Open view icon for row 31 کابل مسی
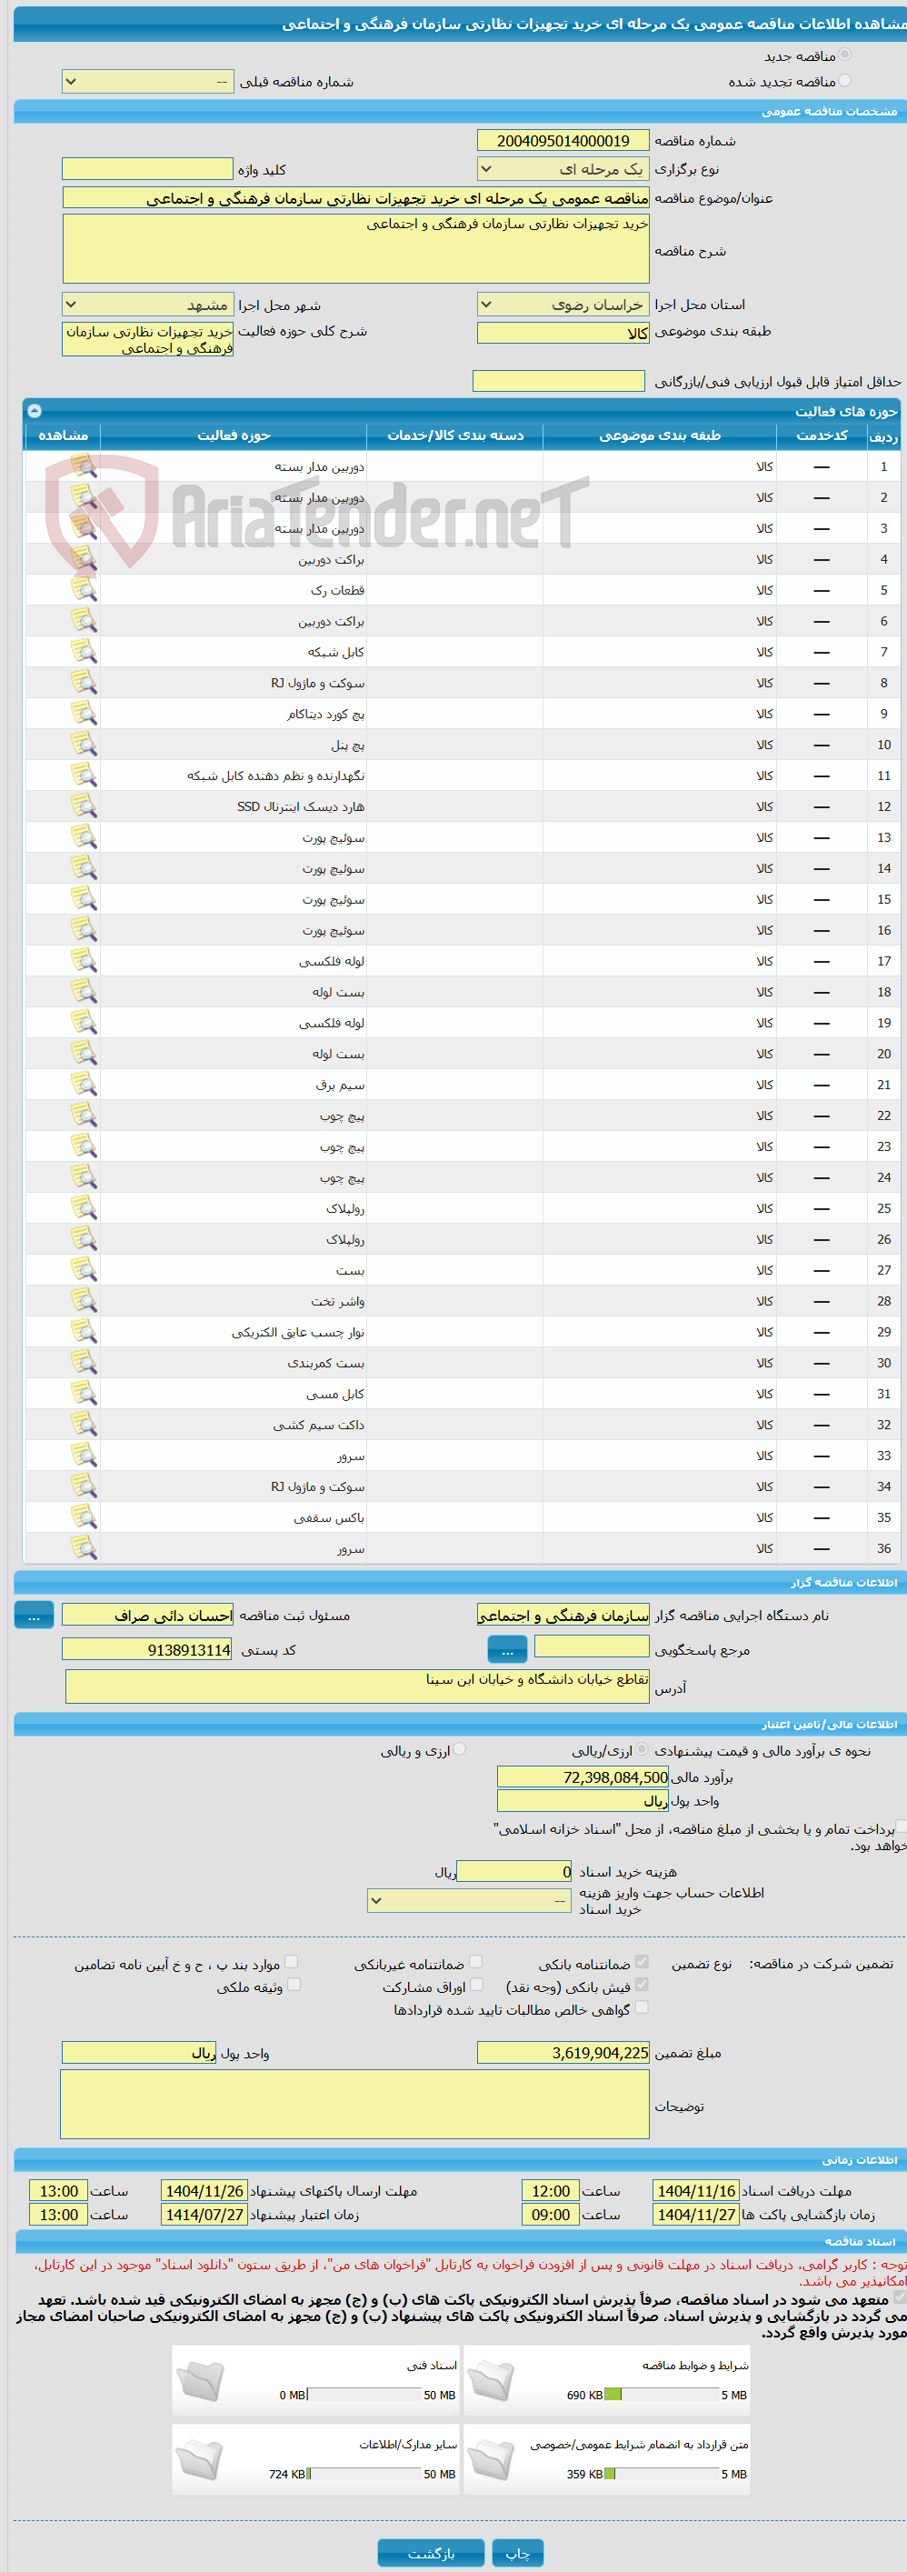This screenshot has height=2572, width=907. pos(84,1395)
